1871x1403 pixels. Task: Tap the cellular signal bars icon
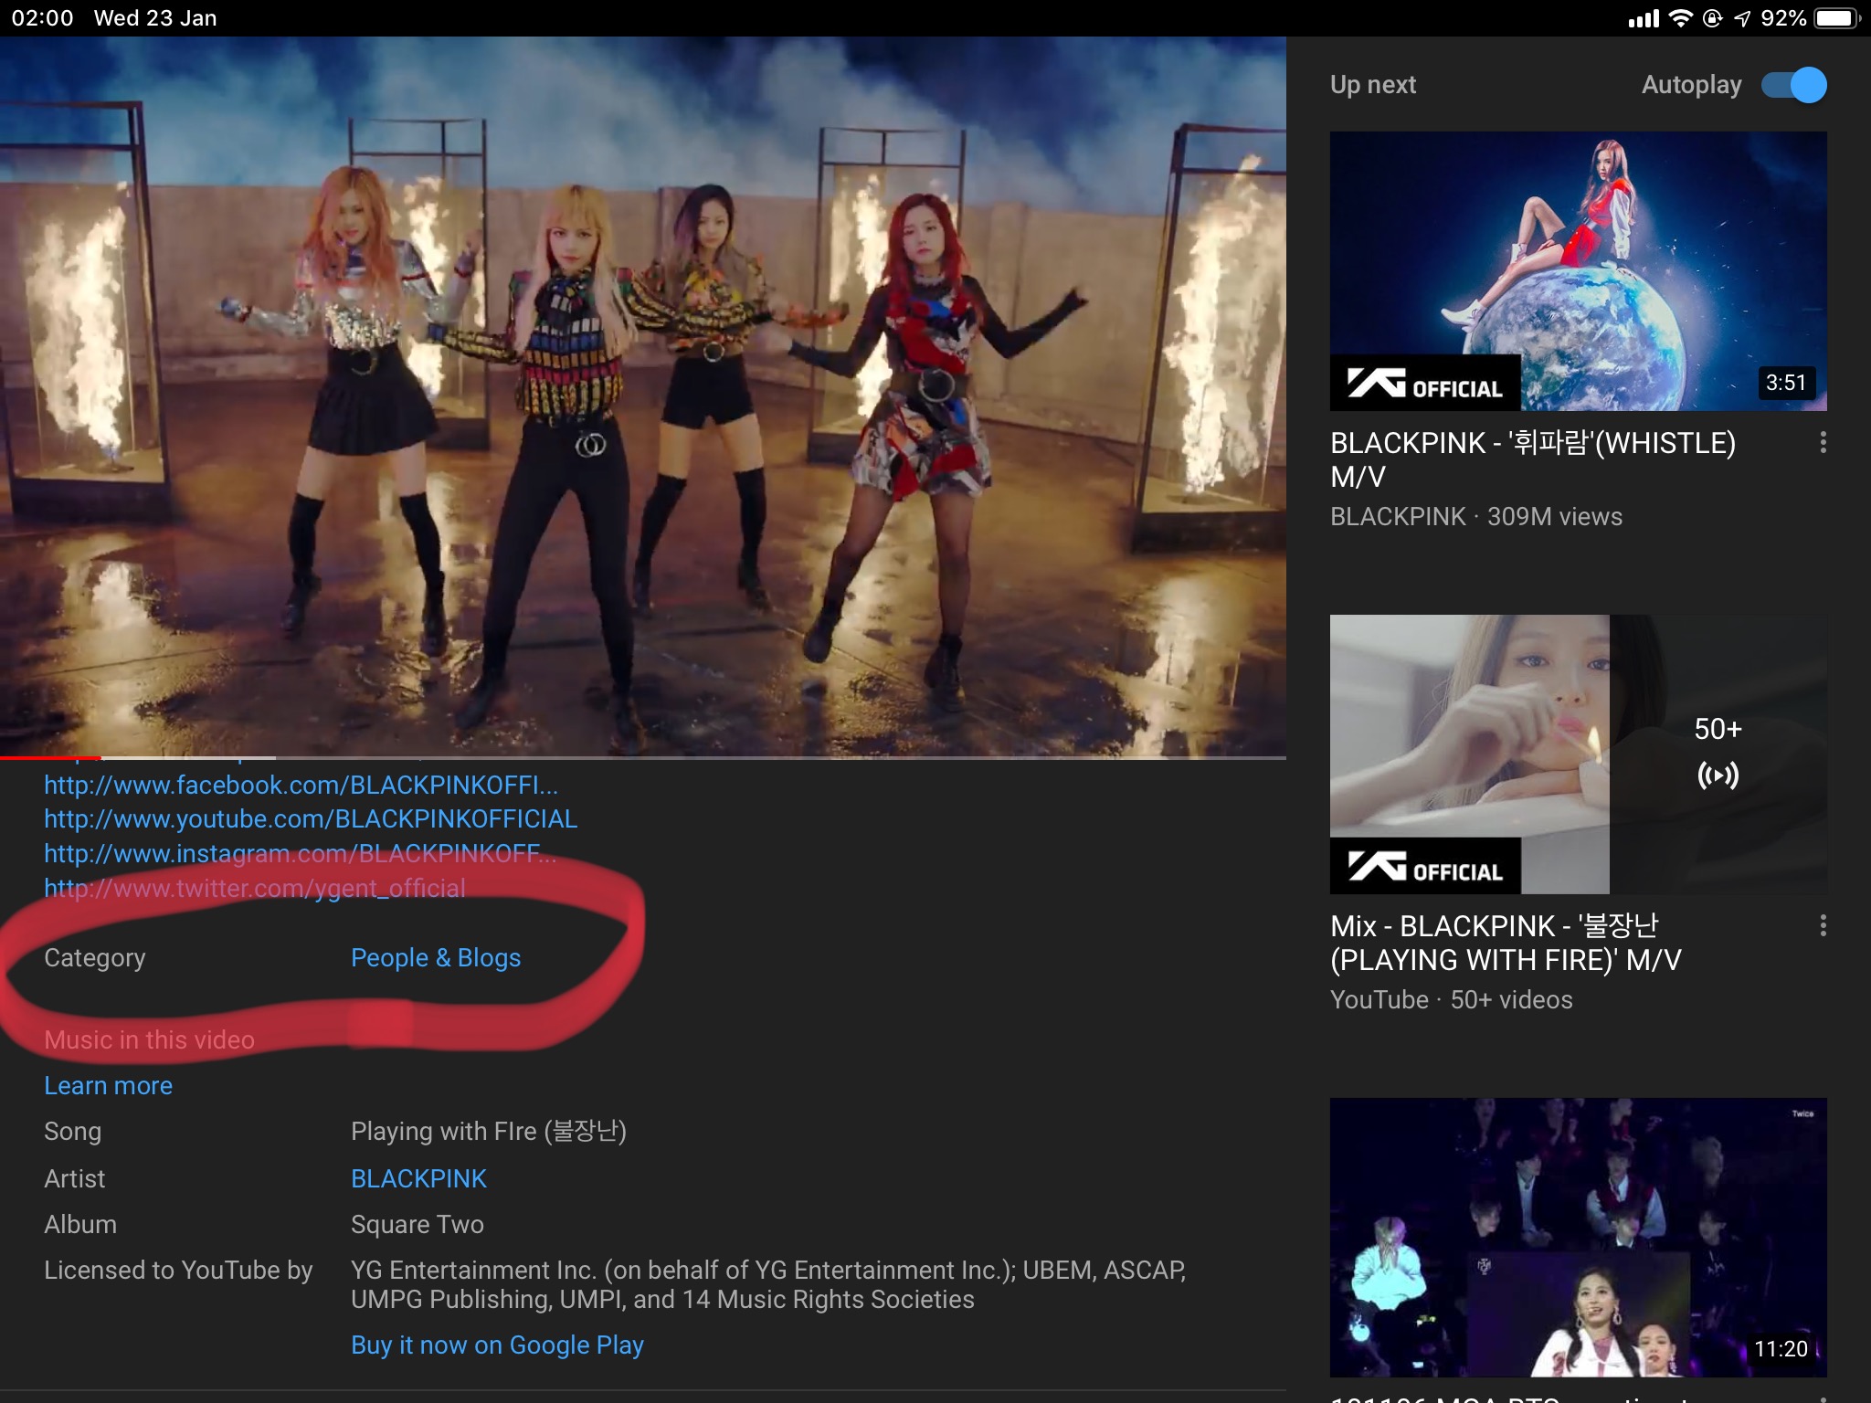(1644, 18)
